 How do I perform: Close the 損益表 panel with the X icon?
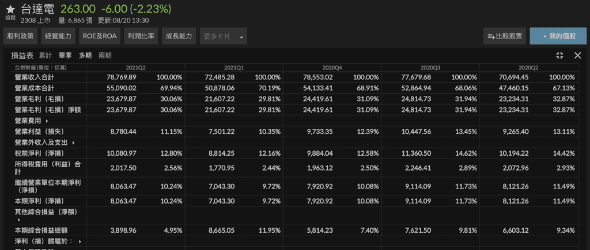577,55
